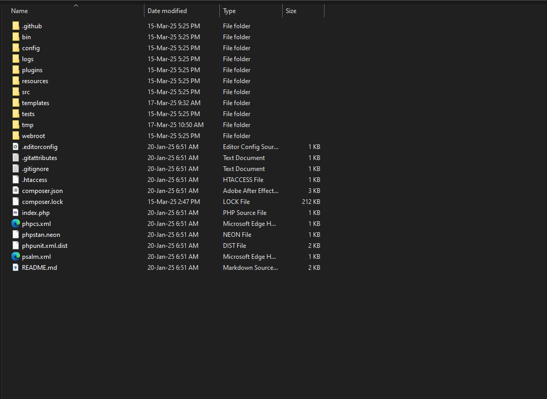The height and width of the screenshot is (399, 547).
Task: Select the phpcs.xml file name
Action: (x=36, y=223)
